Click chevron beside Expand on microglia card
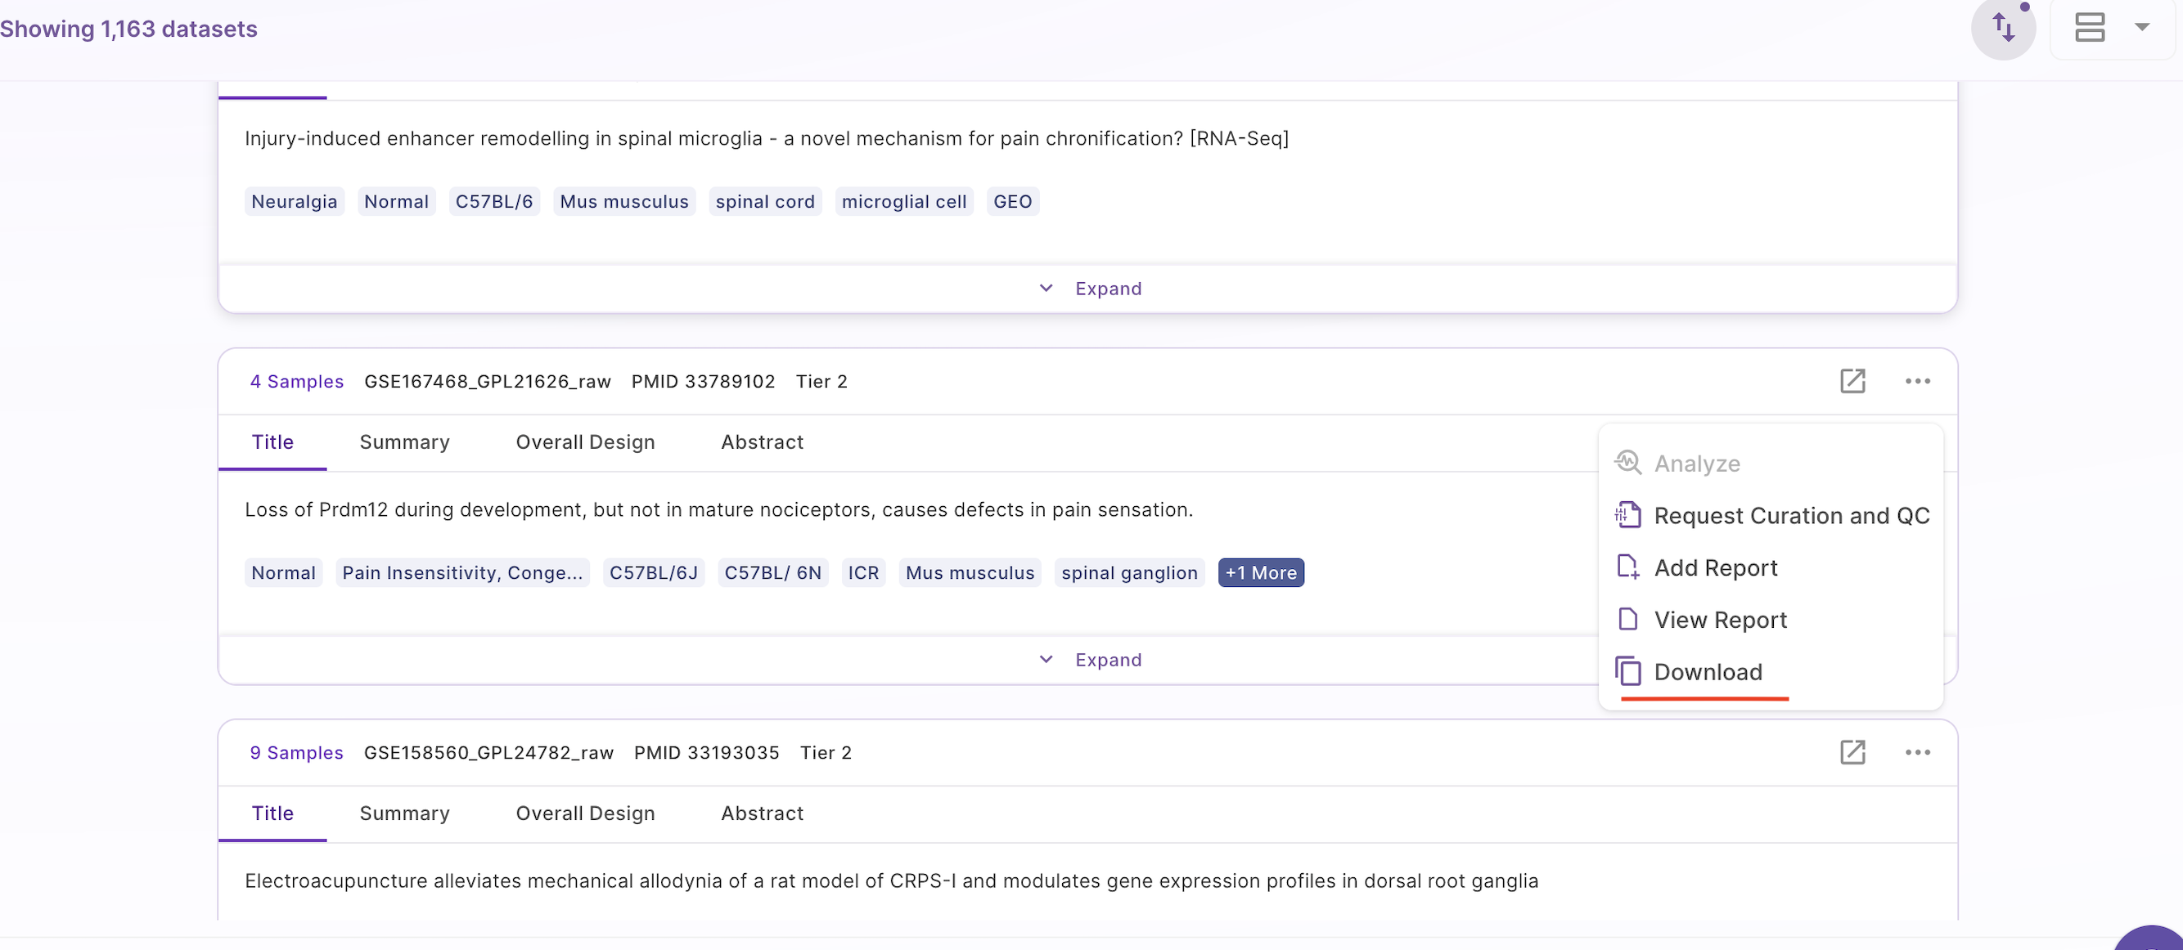Image resolution: width=2183 pixels, height=950 pixels. 1046,289
